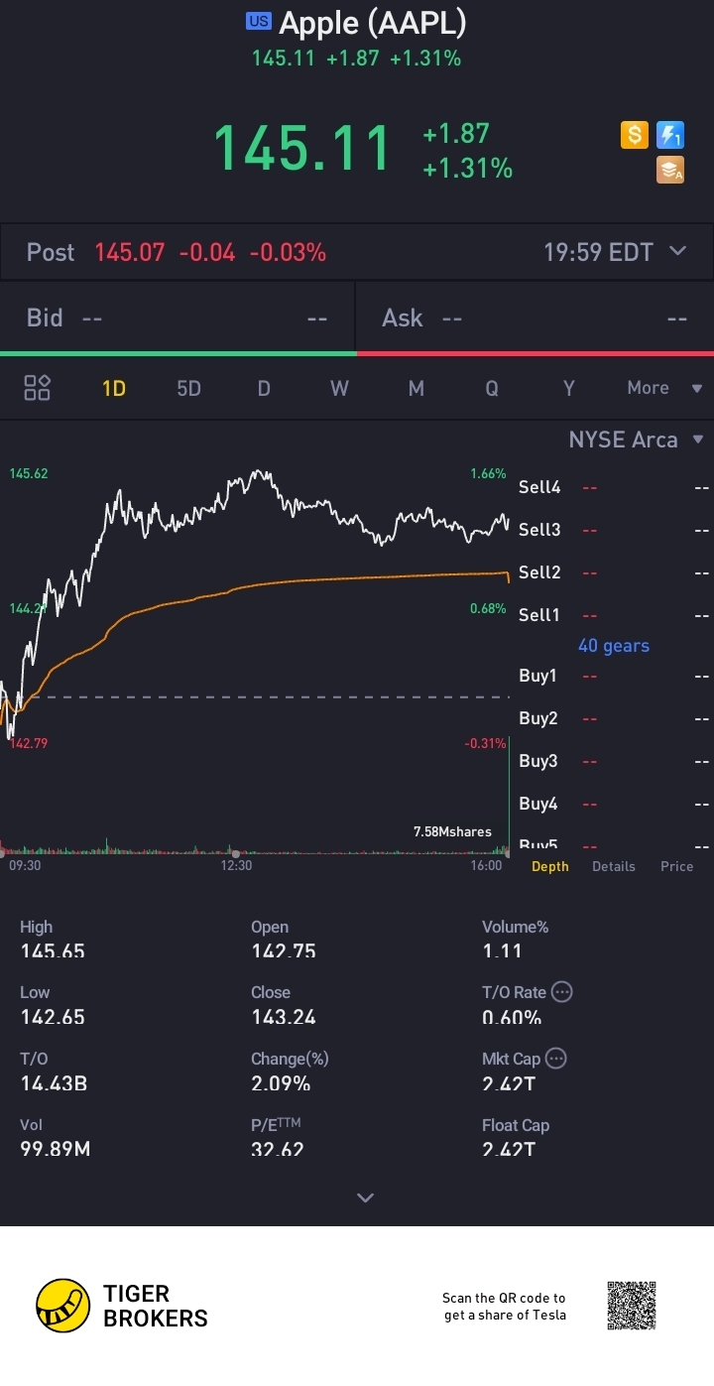Switch to the M monthly chart
The width and height of the screenshot is (714, 1386).
[x=416, y=388]
